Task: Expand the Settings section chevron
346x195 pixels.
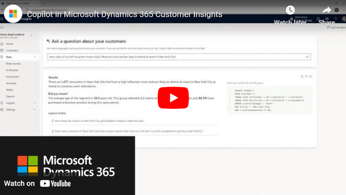Action: coord(35,110)
